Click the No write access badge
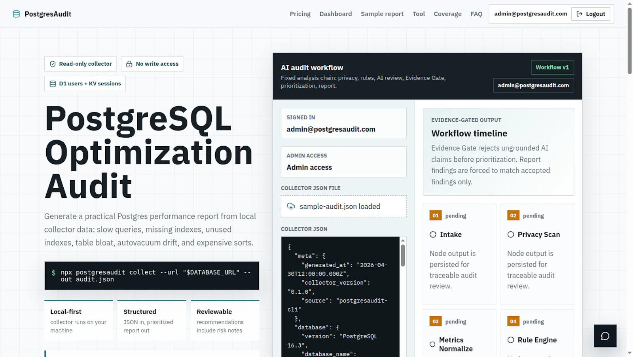The width and height of the screenshot is (633, 357). click(152, 64)
